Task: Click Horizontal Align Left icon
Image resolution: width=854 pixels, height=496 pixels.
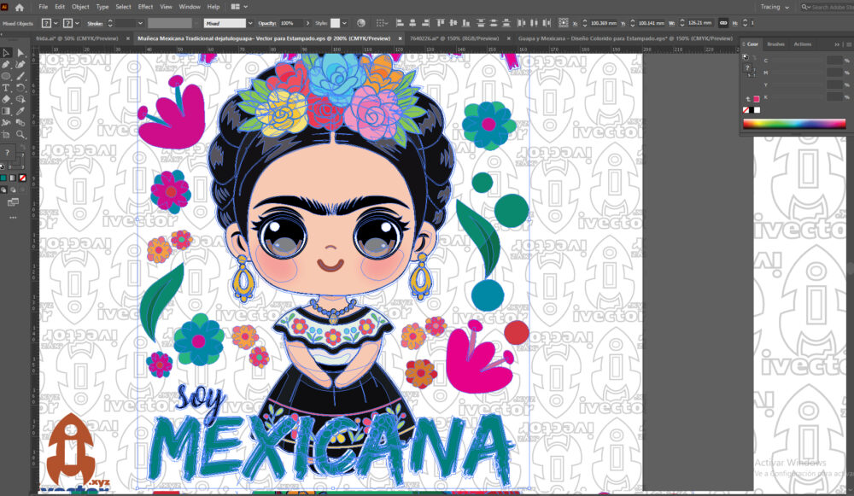Action: pos(399,23)
